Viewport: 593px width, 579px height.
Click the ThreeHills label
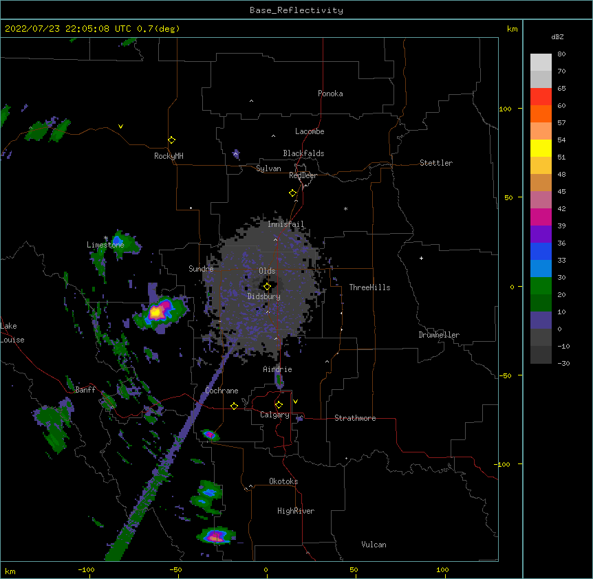pos(369,287)
